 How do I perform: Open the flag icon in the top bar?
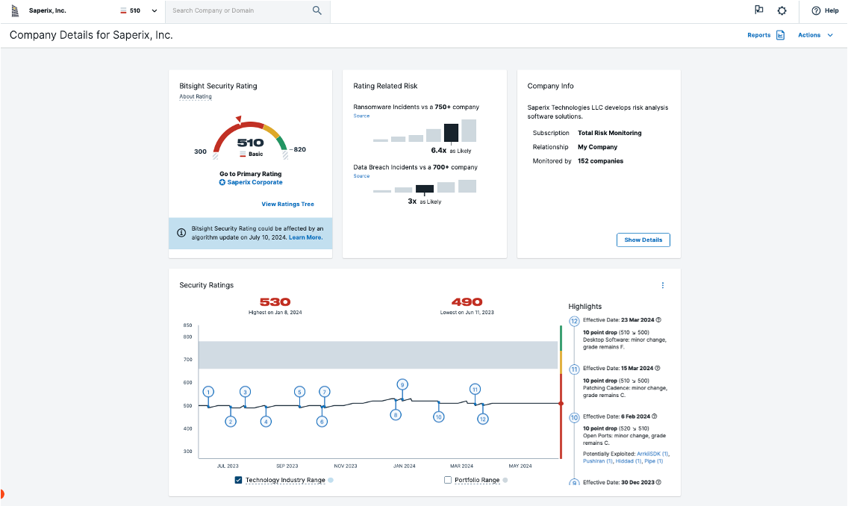click(758, 10)
